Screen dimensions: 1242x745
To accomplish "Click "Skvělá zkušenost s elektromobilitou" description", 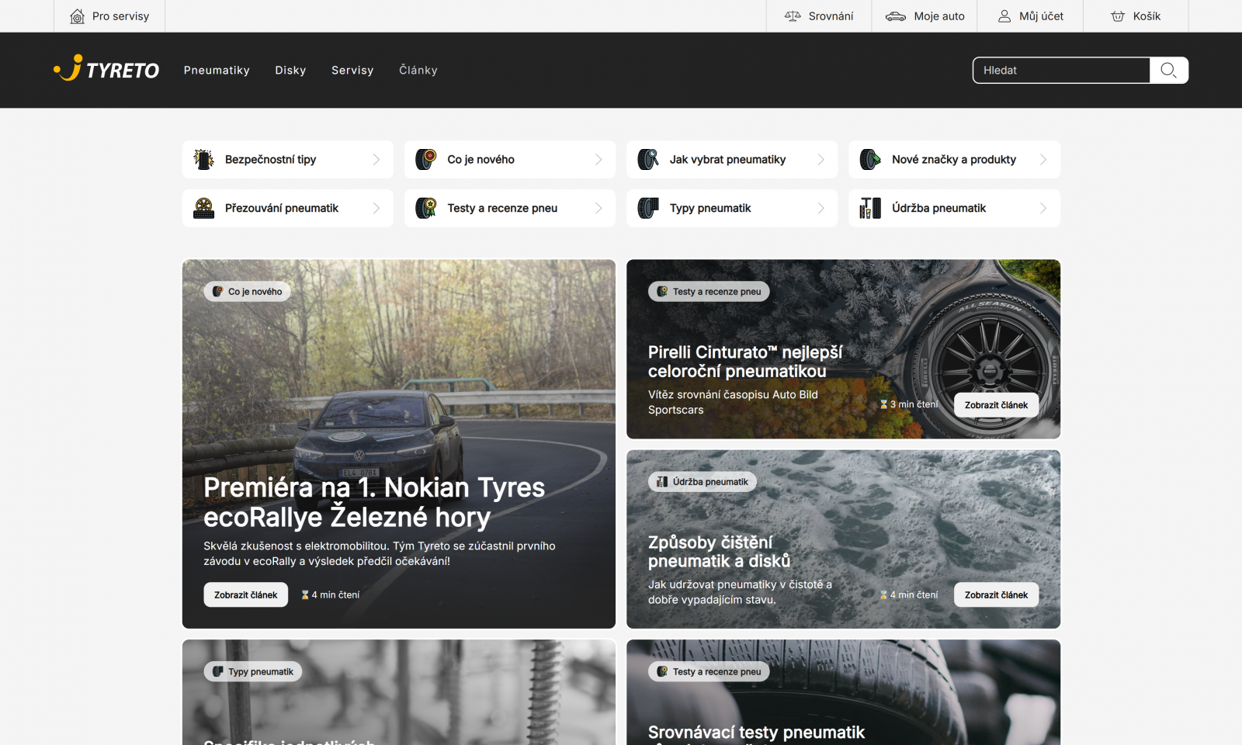I will tap(380, 553).
